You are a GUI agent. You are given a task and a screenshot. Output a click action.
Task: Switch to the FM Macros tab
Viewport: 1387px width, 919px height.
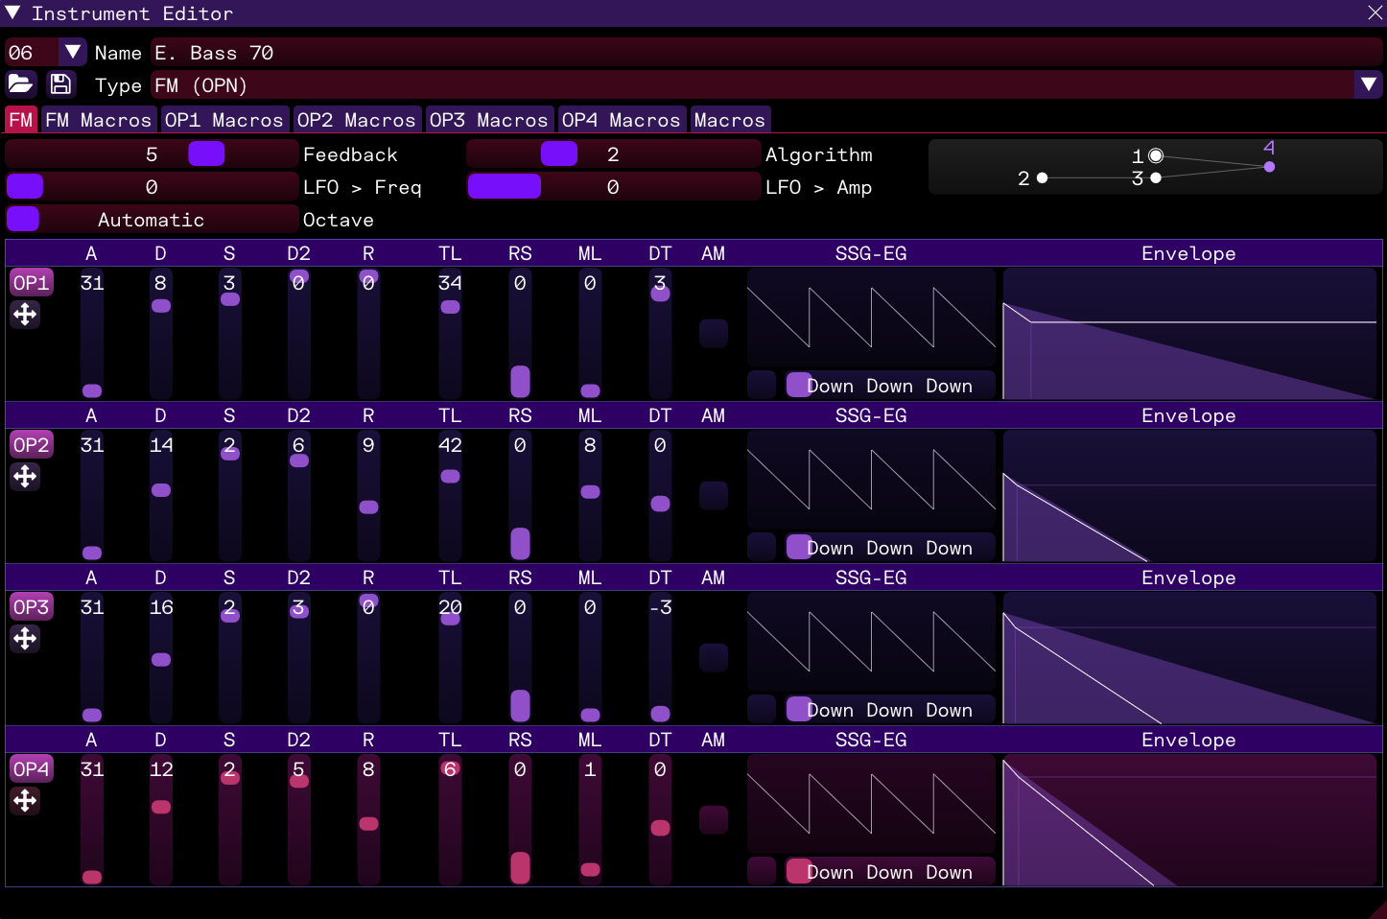pyautogui.click(x=98, y=120)
